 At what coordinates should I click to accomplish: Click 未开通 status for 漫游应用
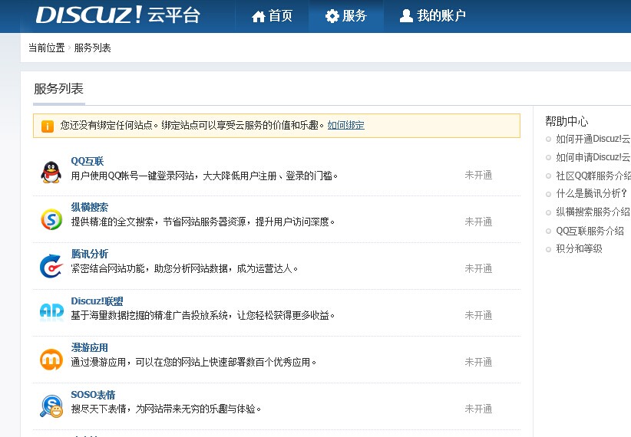[x=478, y=362]
